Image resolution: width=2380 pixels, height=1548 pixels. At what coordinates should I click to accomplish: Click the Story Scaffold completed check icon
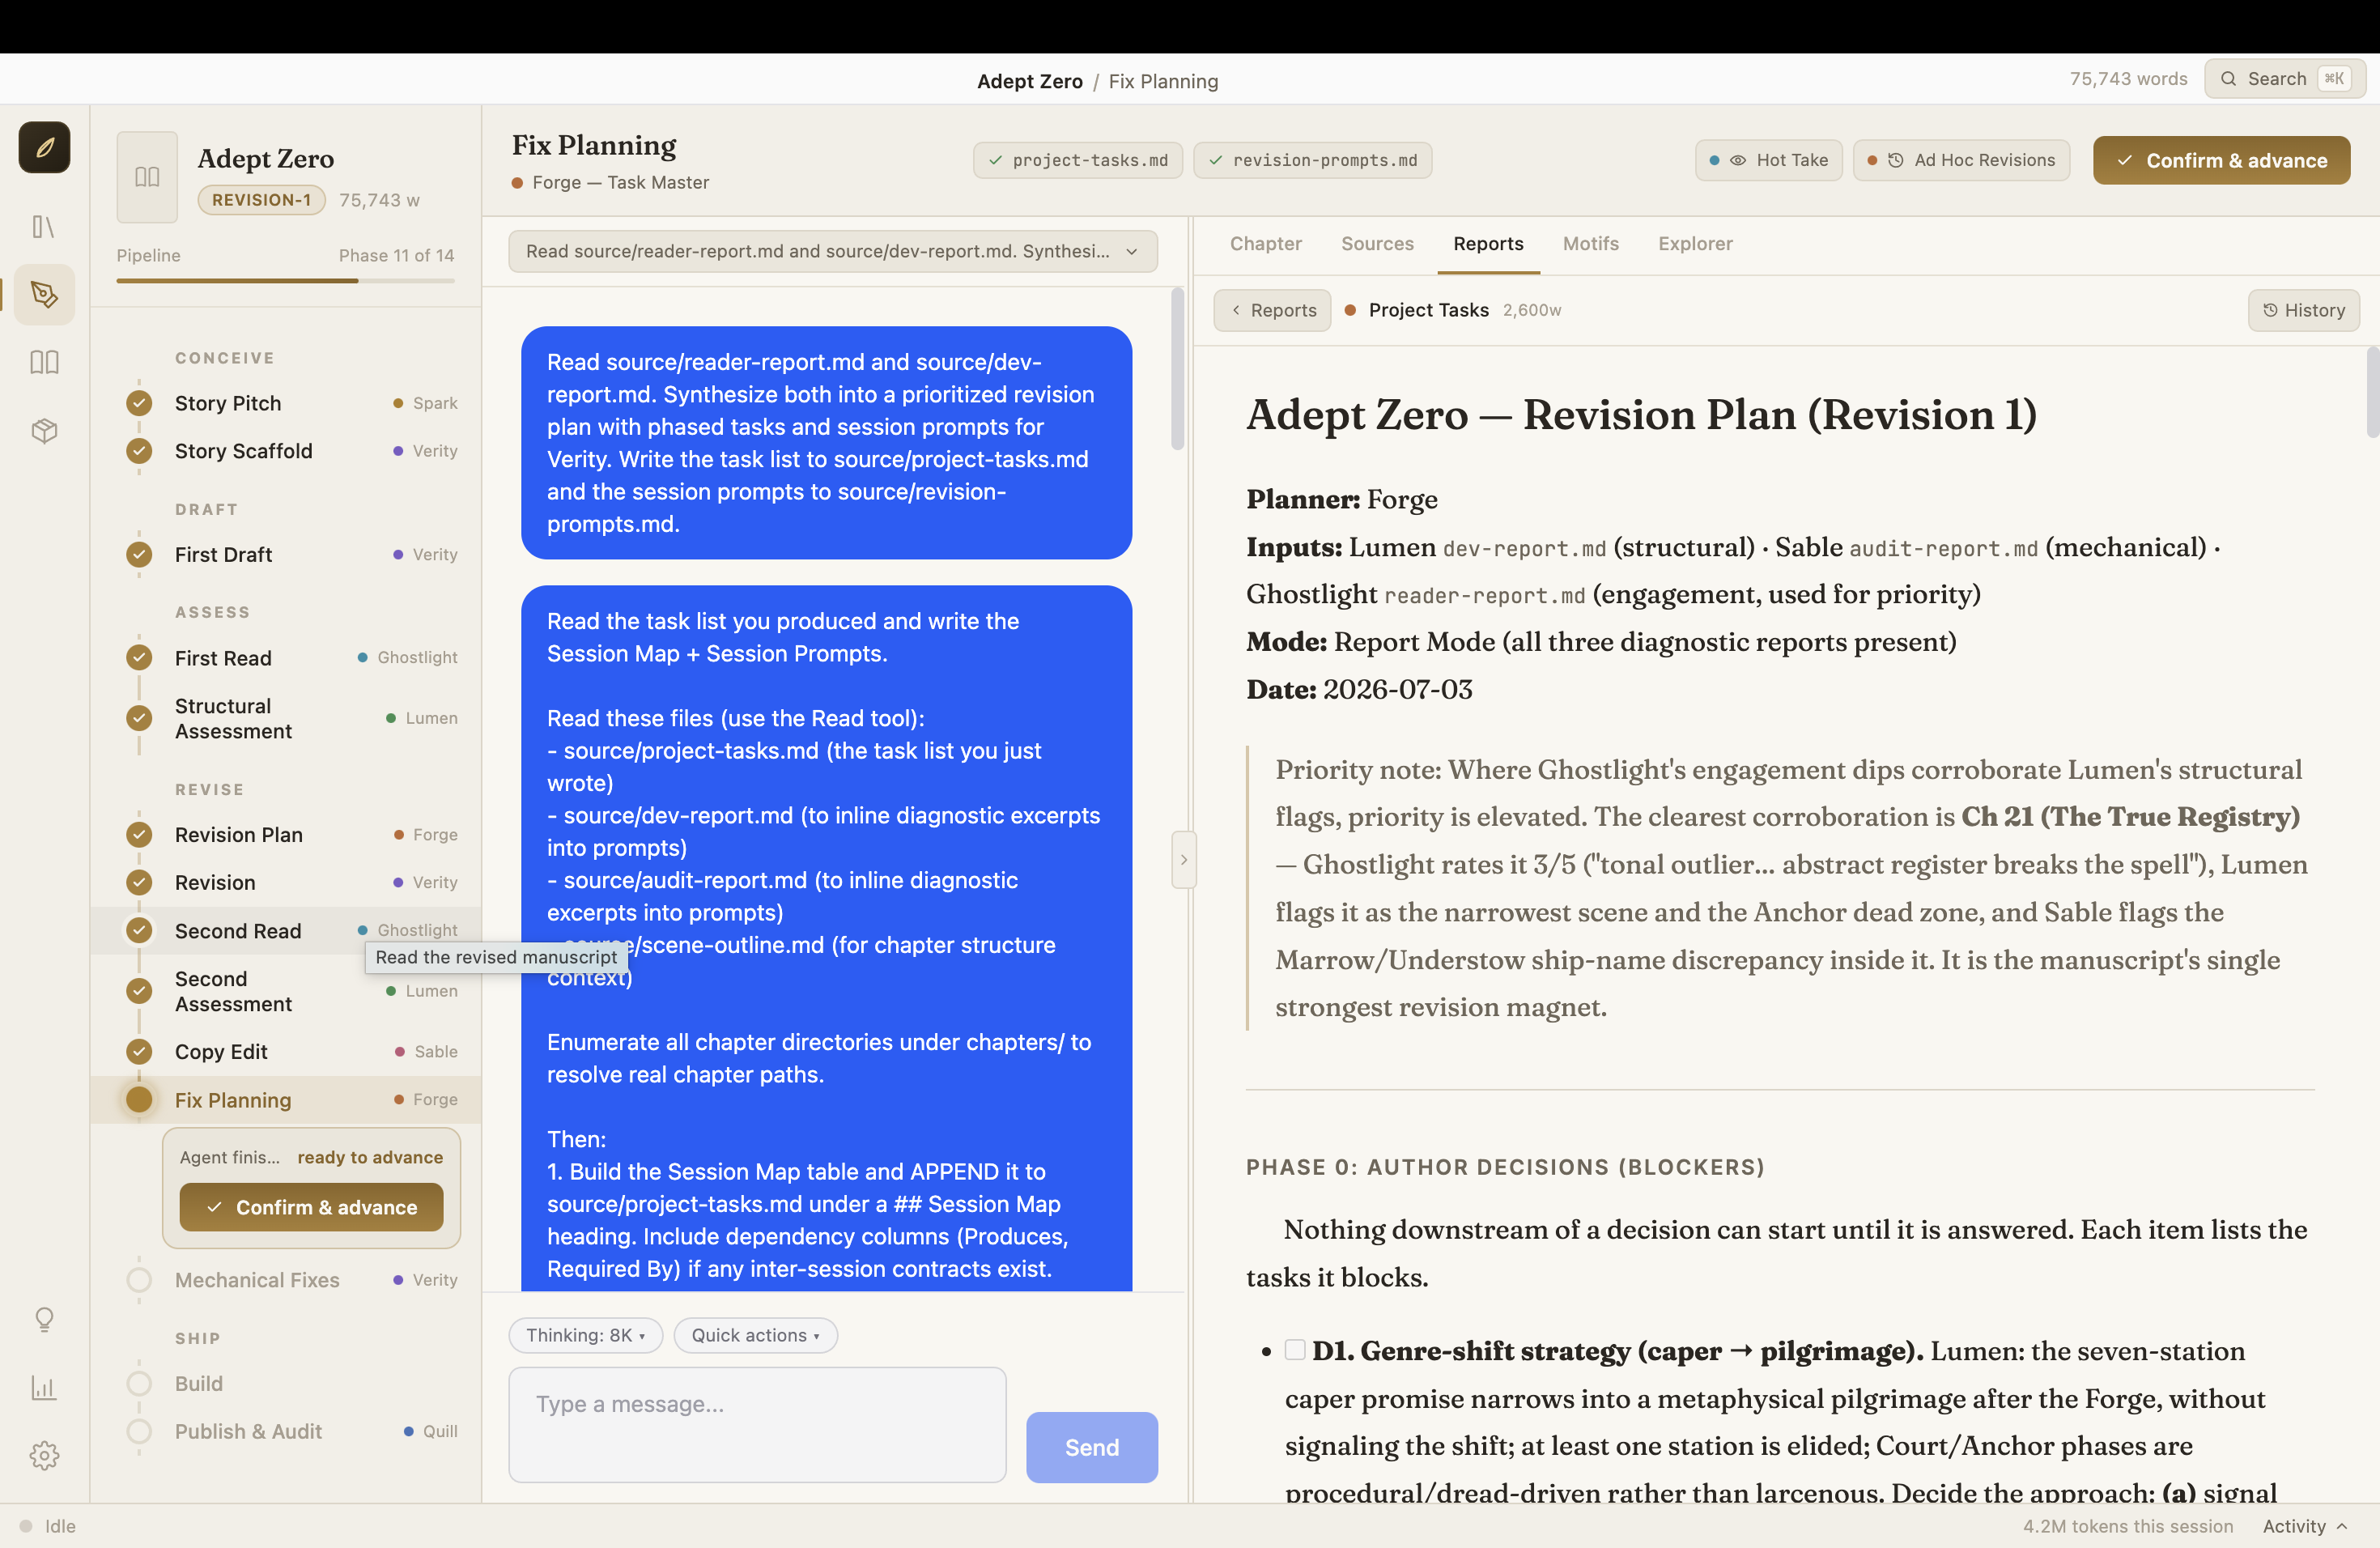coord(139,451)
